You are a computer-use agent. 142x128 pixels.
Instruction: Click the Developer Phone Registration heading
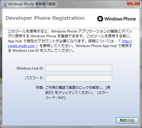click(x=45, y=18)
